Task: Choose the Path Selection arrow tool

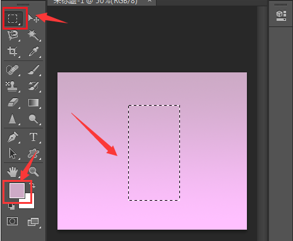Action: coord(13,154)
